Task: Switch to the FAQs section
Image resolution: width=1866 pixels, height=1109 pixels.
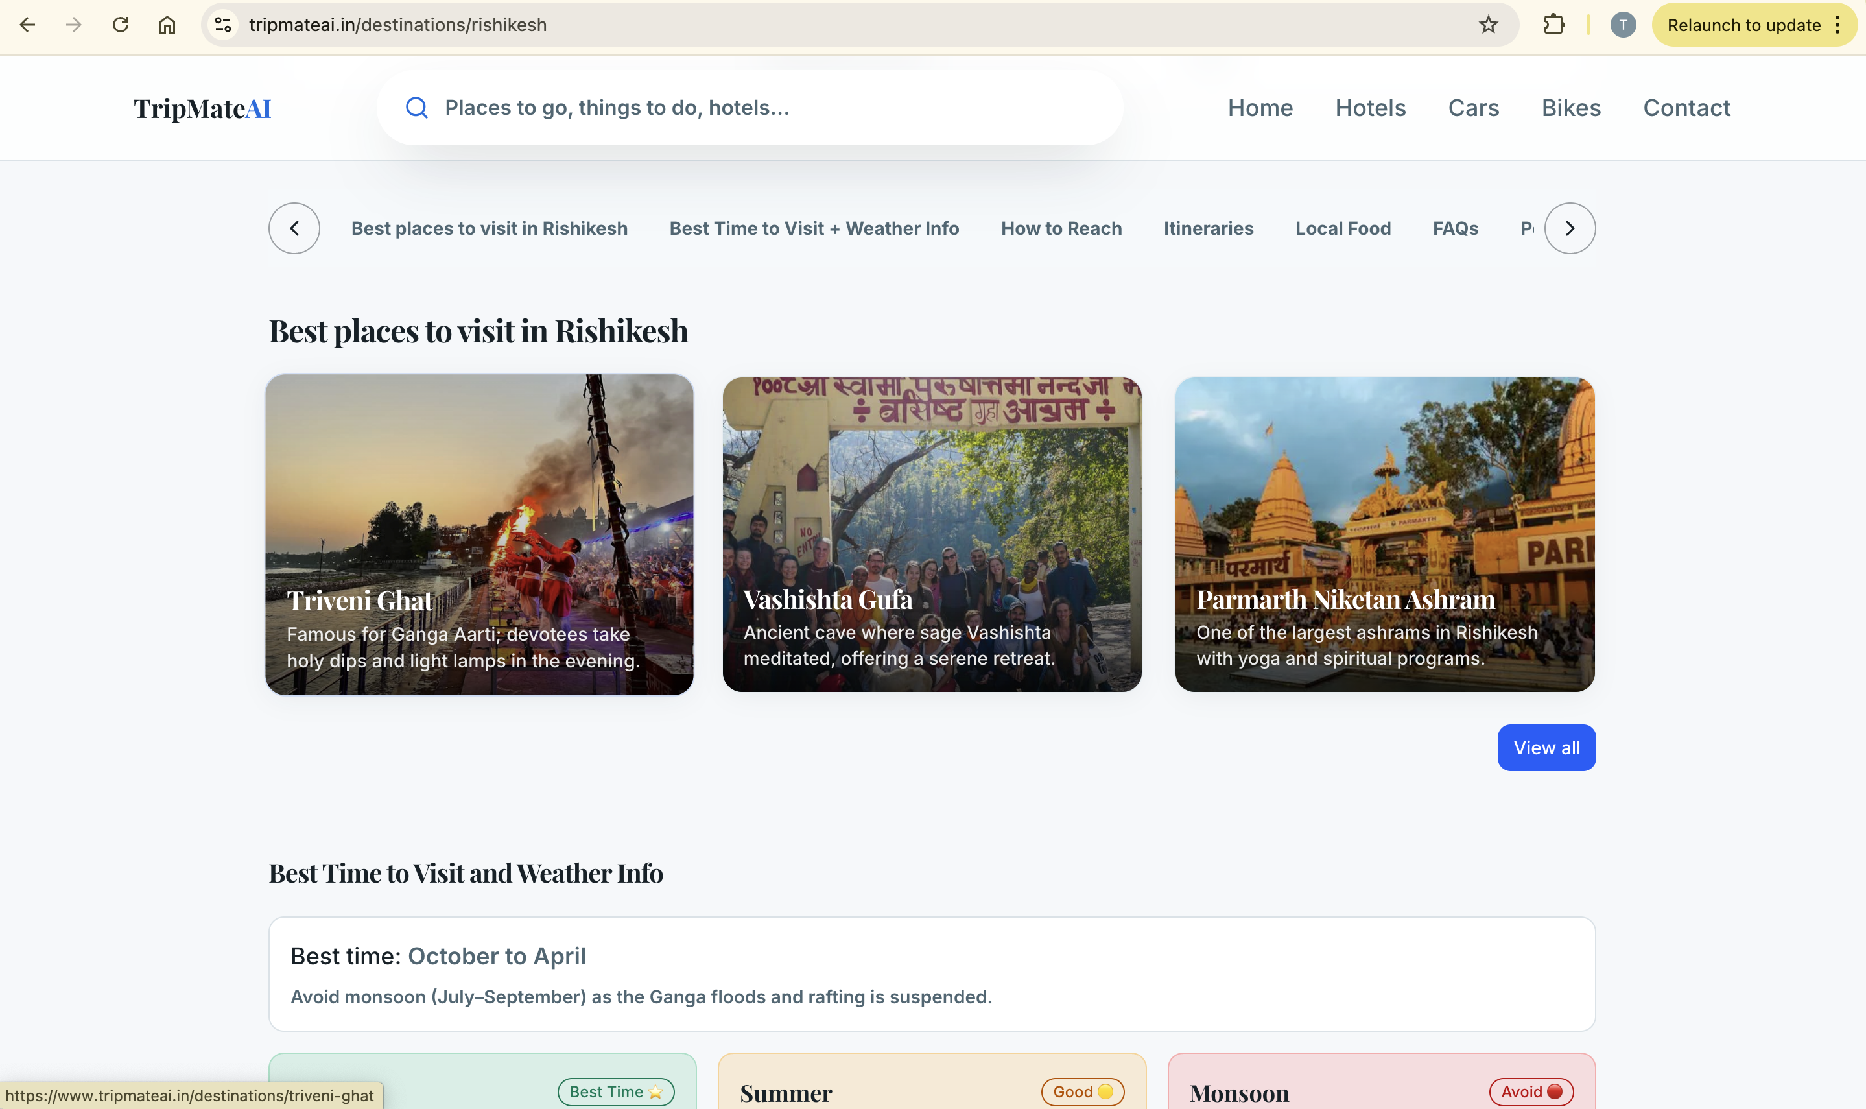Action: tap(1454, 228)
